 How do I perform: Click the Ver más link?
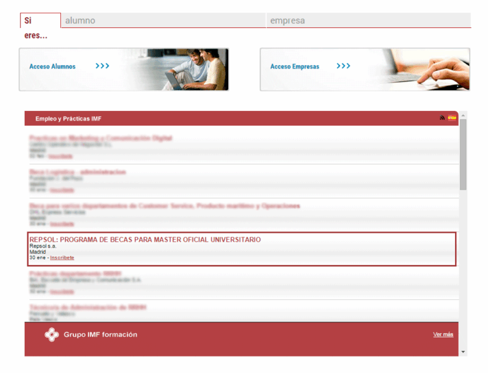click(x=443, y=334)
